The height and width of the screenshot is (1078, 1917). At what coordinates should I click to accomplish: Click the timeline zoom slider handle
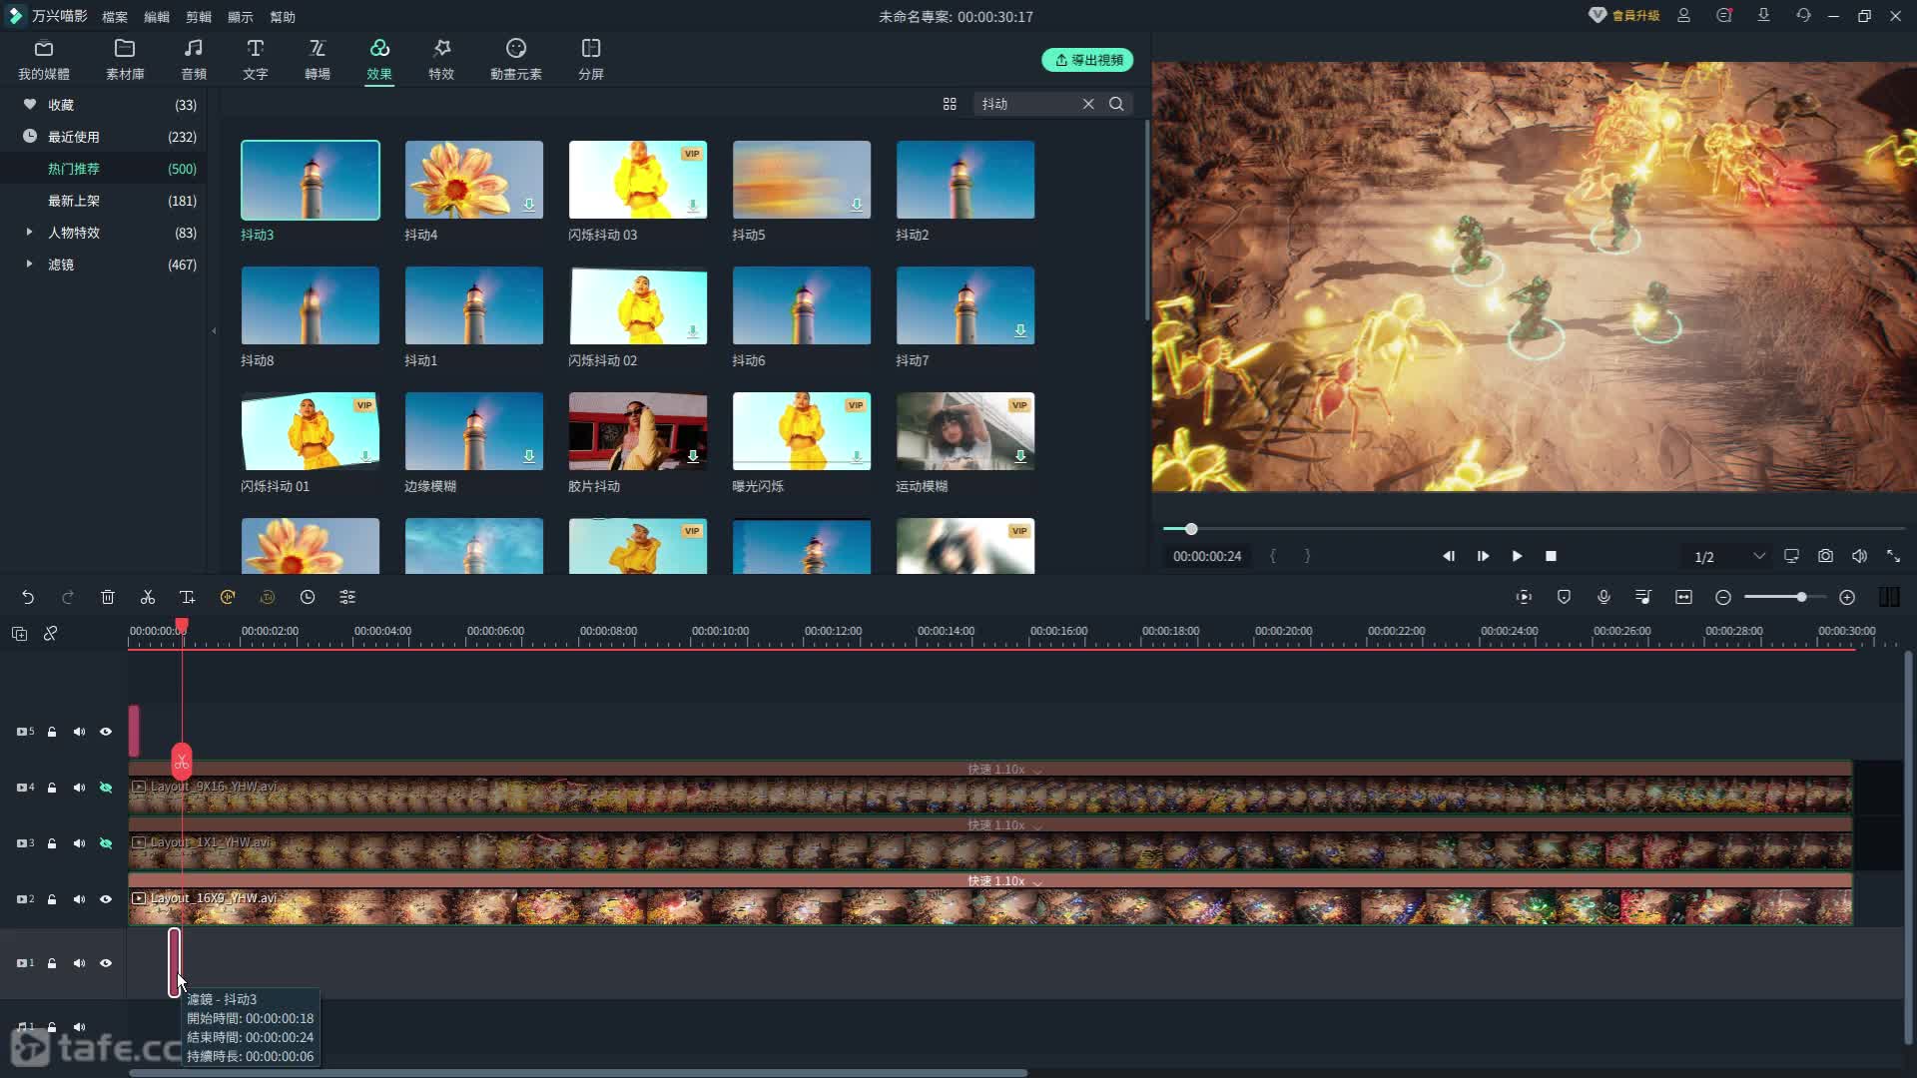coord(1801,597)
